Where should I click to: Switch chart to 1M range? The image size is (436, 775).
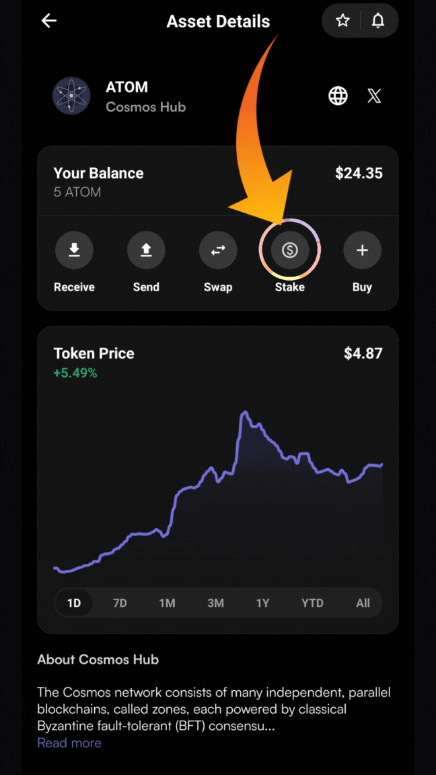click(167, 603)
